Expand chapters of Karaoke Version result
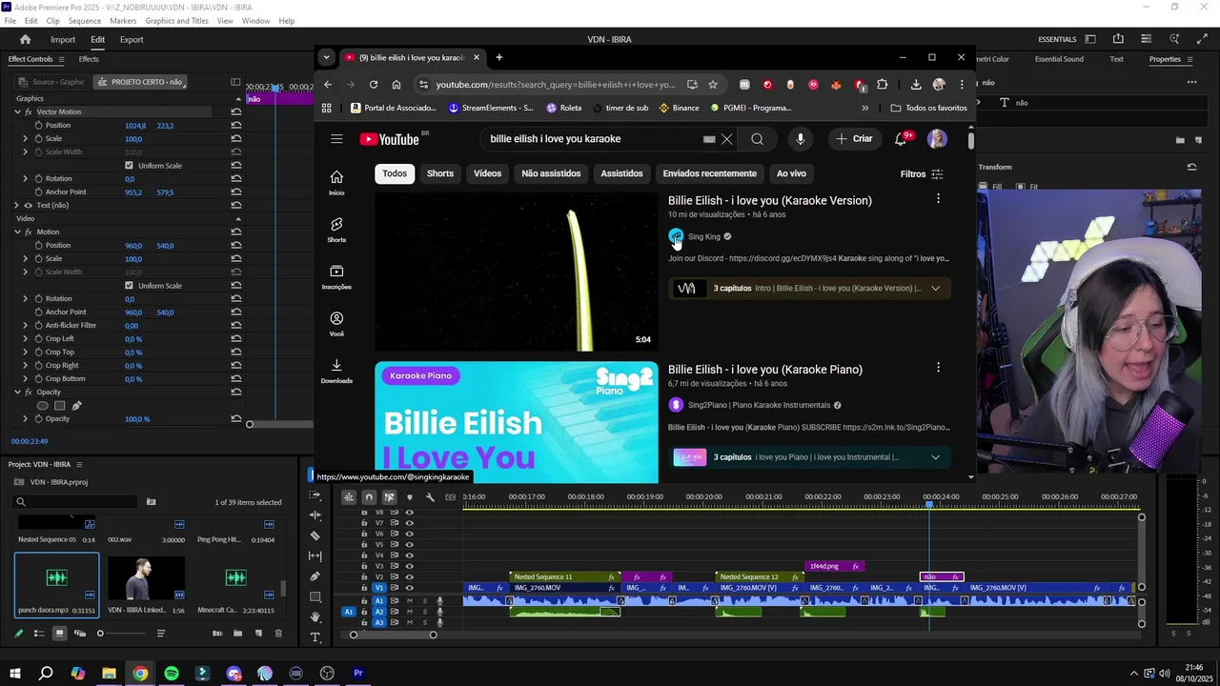 [935, 289]
